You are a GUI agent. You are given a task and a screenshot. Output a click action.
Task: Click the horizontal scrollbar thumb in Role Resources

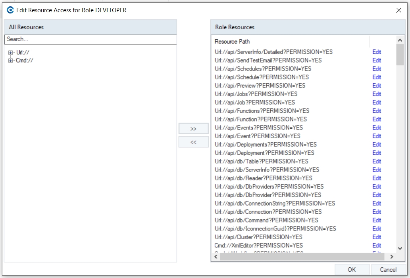[302, 257]
